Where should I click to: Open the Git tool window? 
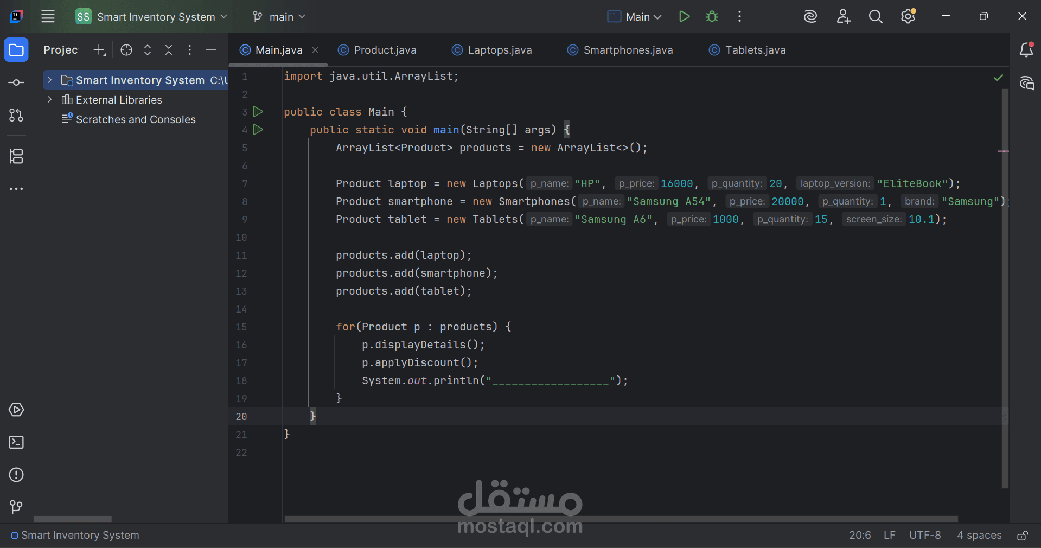(x=16, y=507)
